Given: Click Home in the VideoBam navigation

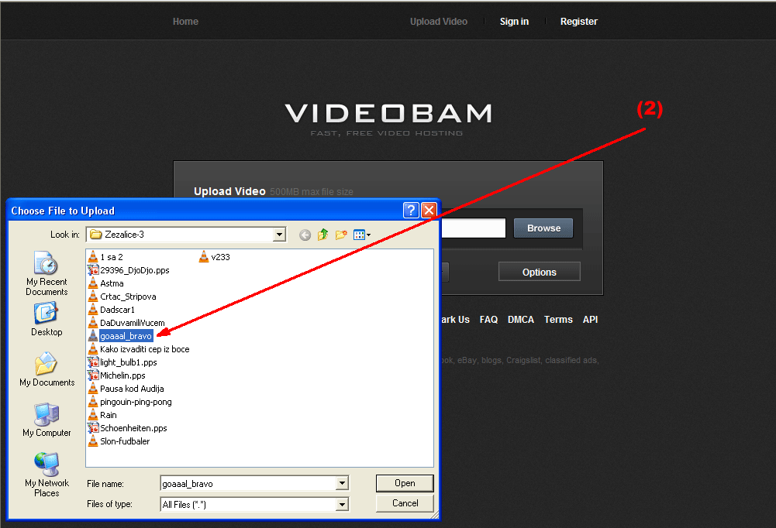Looking at the screenshot, I should pos(185,21).
